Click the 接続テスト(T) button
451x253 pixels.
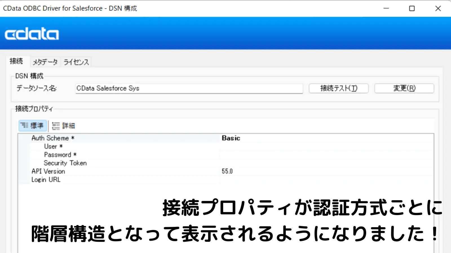(339, 88)
